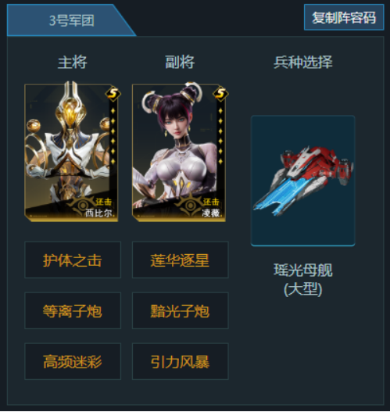This screenshot has height=412, width=390.
Task: Select the 高频迷彩 skill
Action: (x=73, y=361)
